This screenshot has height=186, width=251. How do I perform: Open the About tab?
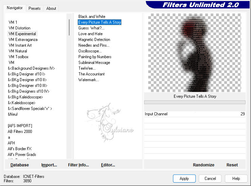51,8
